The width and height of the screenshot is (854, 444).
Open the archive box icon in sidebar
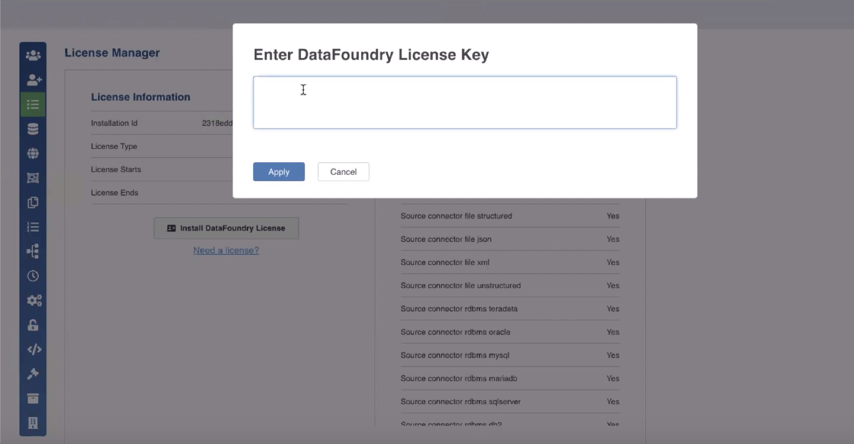33,398
